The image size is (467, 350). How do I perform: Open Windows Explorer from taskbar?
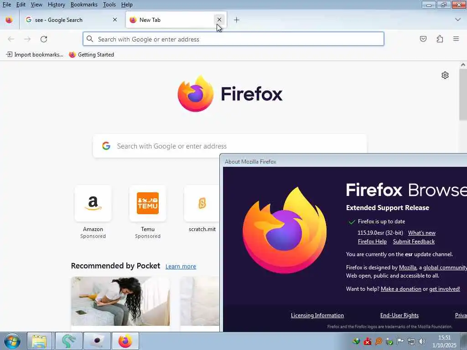[x=40, y=341]
